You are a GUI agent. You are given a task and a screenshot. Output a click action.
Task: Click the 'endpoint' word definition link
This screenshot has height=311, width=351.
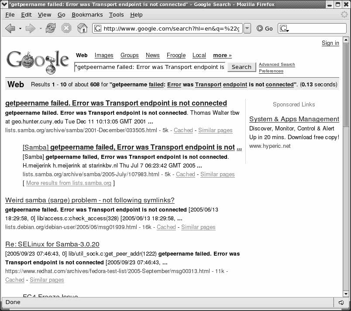235,85
